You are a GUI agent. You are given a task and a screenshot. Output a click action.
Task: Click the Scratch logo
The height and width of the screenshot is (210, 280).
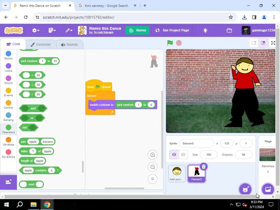tap(14, 30)
